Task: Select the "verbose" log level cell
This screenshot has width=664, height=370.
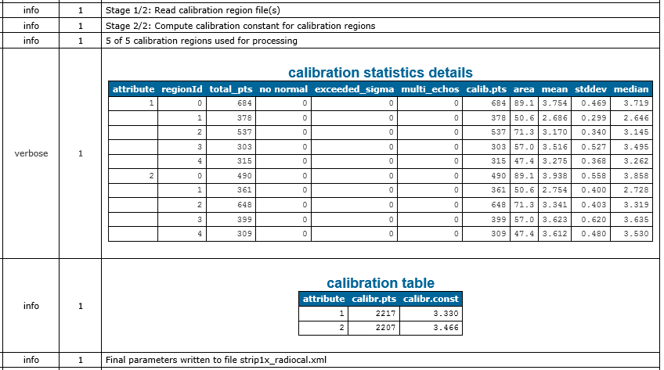Action: [x=31, y=153]
